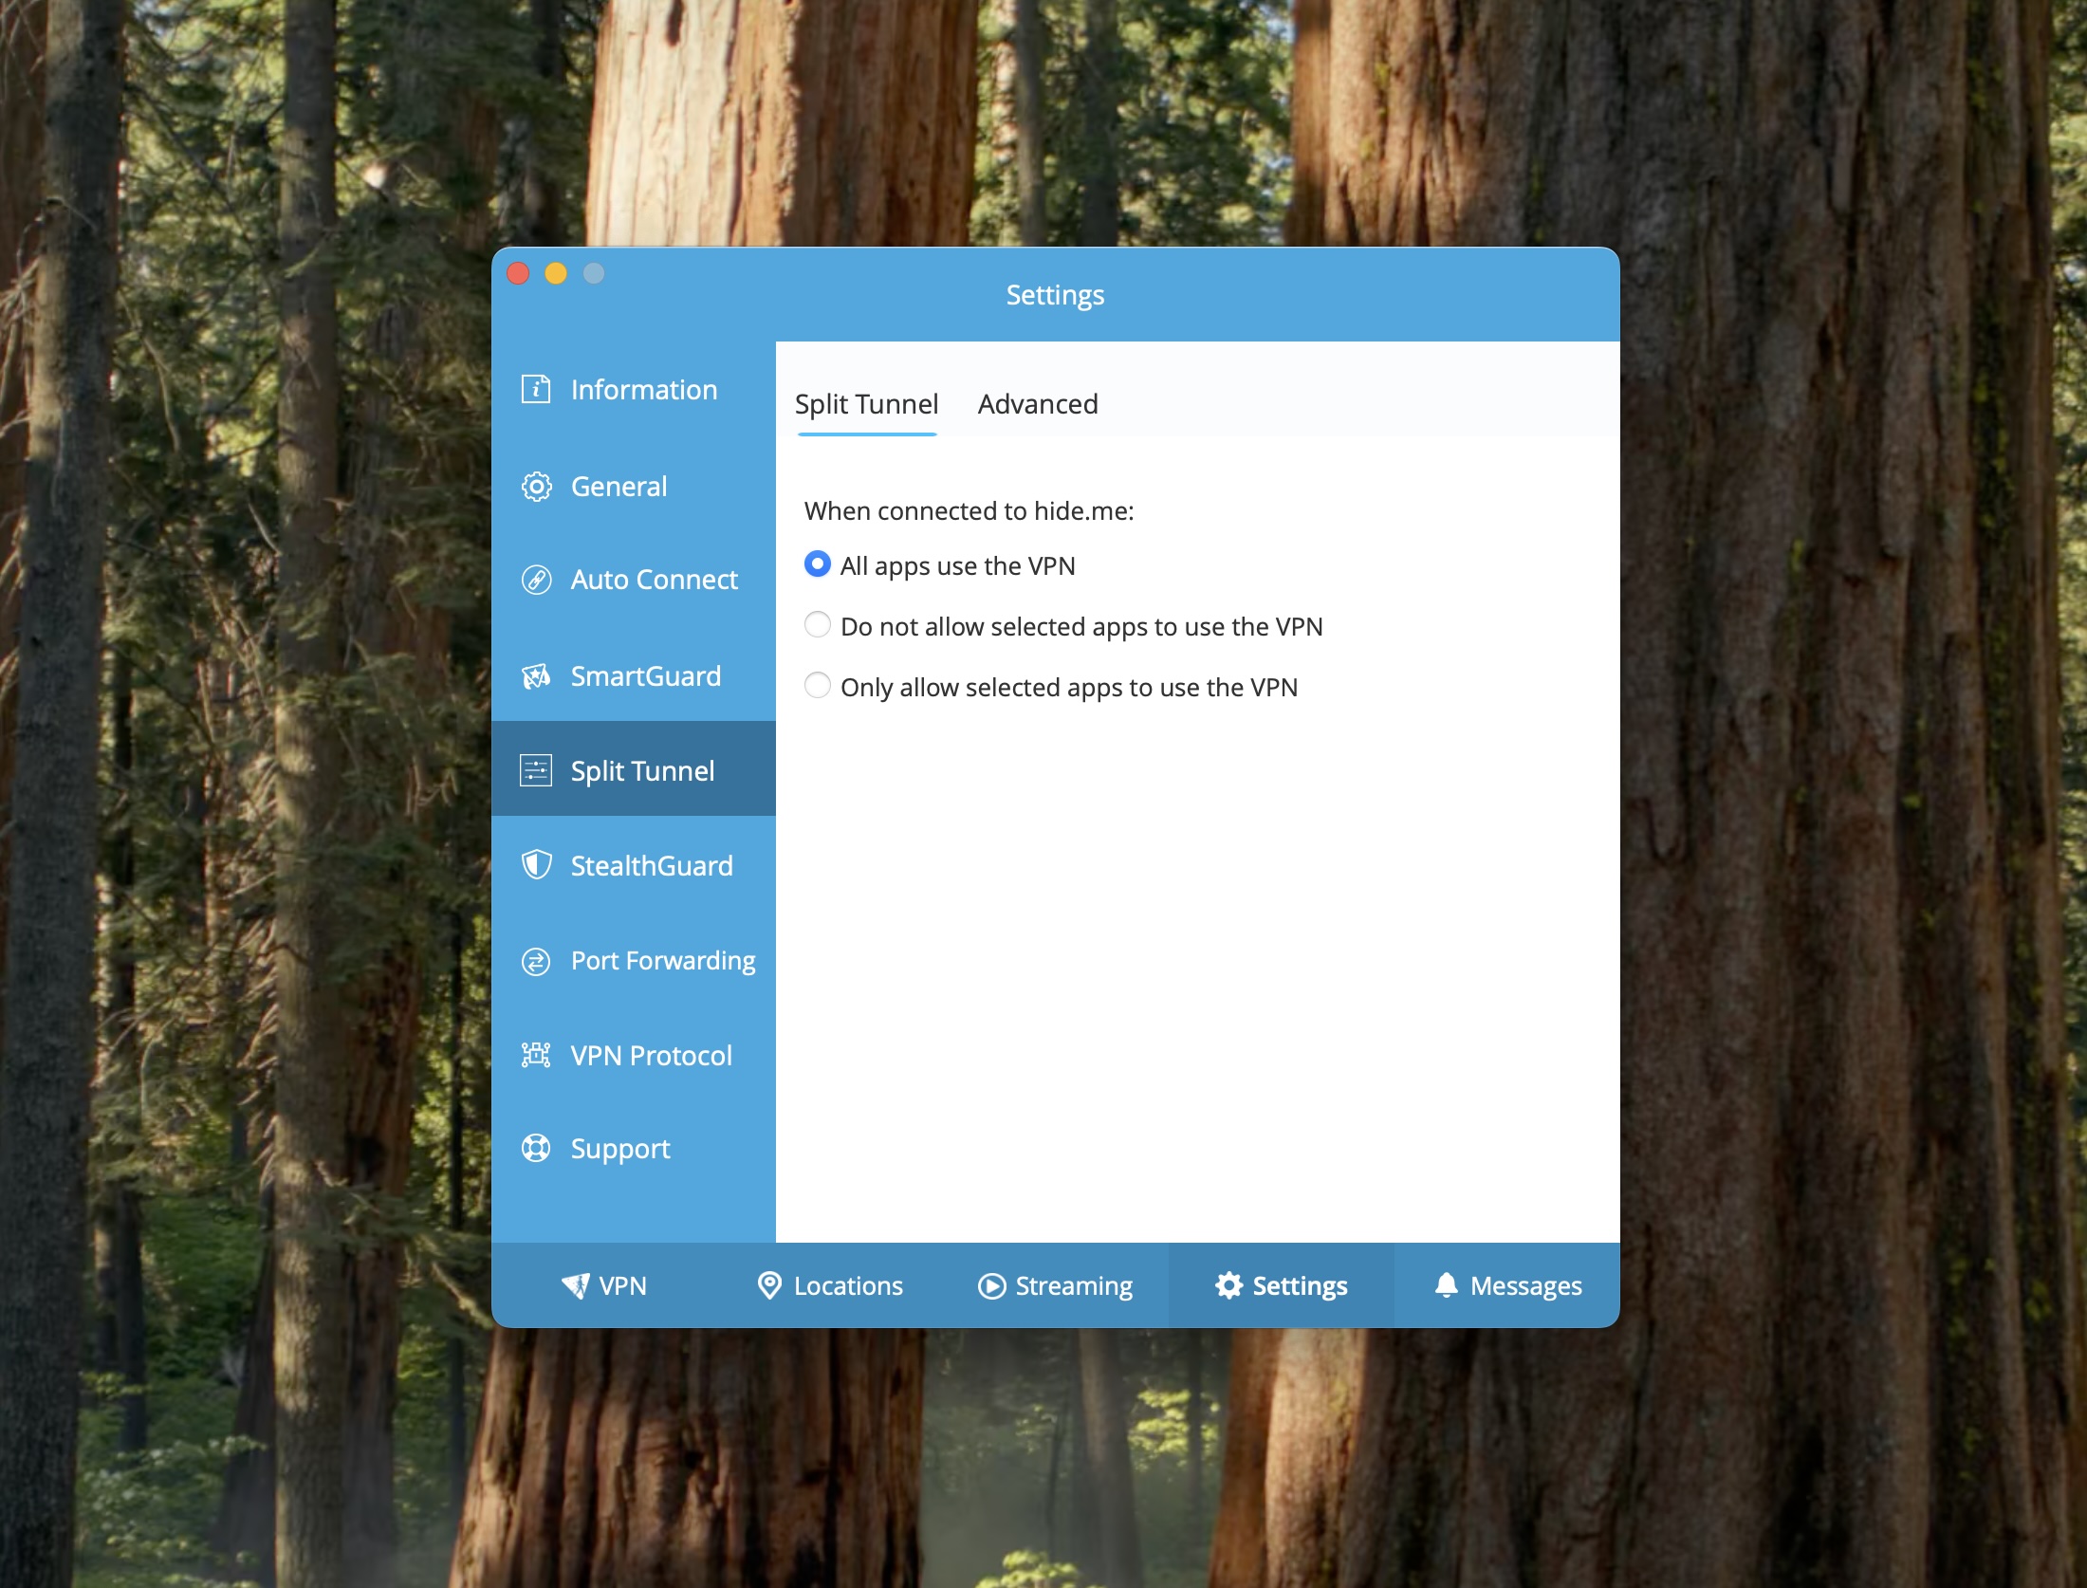Open Port Forwarding via its arrows icon

pyautogui.click(x=537, y=961)
